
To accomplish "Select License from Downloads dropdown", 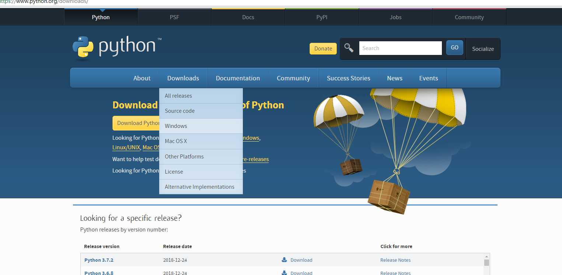I will point(201,172).
